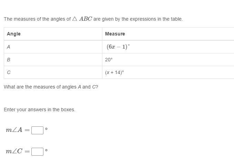
Task: Click the Measure column header
Action: (115, 34)
